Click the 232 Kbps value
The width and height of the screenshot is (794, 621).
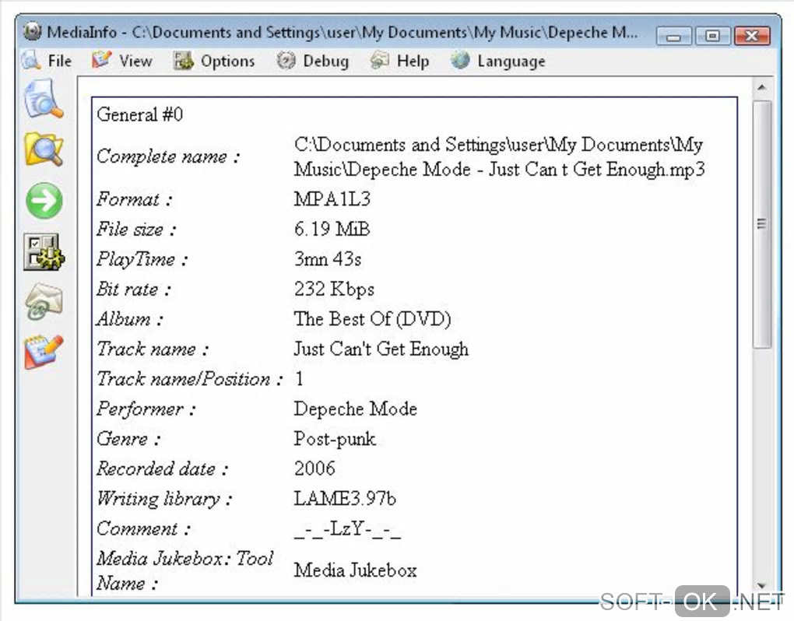(334, 289)
